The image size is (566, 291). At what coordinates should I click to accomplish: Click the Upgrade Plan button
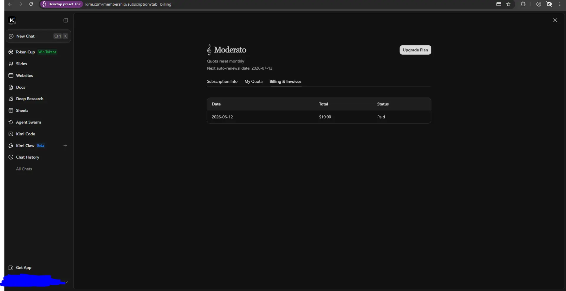pos(415,50)
